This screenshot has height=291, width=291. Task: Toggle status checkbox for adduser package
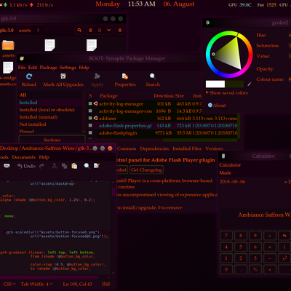90,118
